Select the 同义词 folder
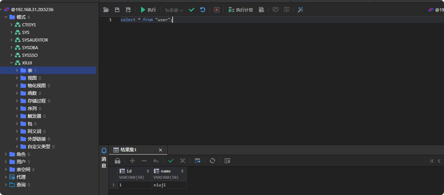This screenshot has height=195, width=444. tap(34, 131)
